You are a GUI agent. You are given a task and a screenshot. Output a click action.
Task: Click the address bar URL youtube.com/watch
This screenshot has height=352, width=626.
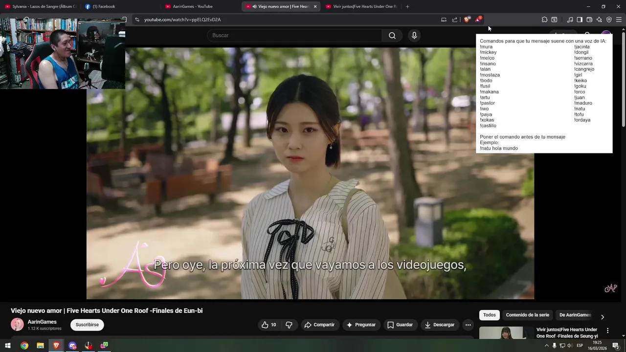(x=182, y=20)
